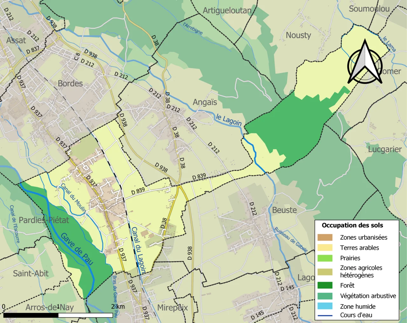Viewport: 407px width, 323px height.
Task: Click the Nousty commune label
Action: [x=298, y=35]
